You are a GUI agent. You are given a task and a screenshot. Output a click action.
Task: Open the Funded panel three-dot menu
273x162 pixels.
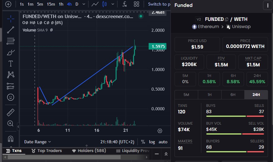(267, 5)
